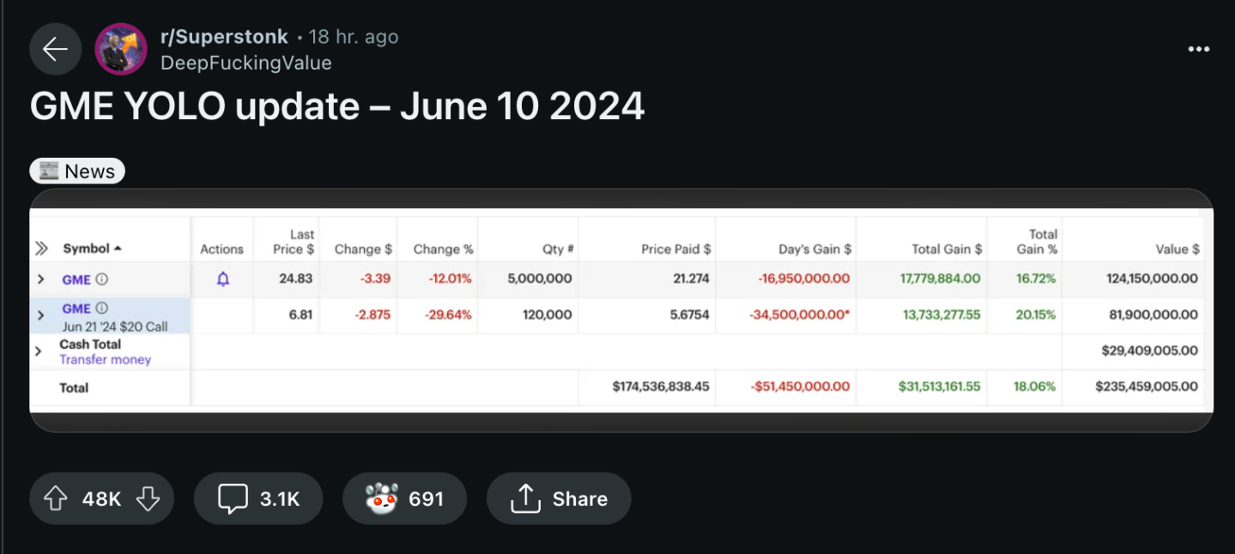Click the info icon beside GME stock
Screen dimensions: 1235x554
point(102,280)
